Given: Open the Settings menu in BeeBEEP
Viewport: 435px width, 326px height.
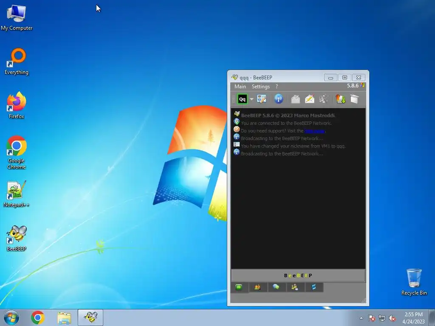Looking at the screenshot, I should pyautogui.click(x=260, y=87).
